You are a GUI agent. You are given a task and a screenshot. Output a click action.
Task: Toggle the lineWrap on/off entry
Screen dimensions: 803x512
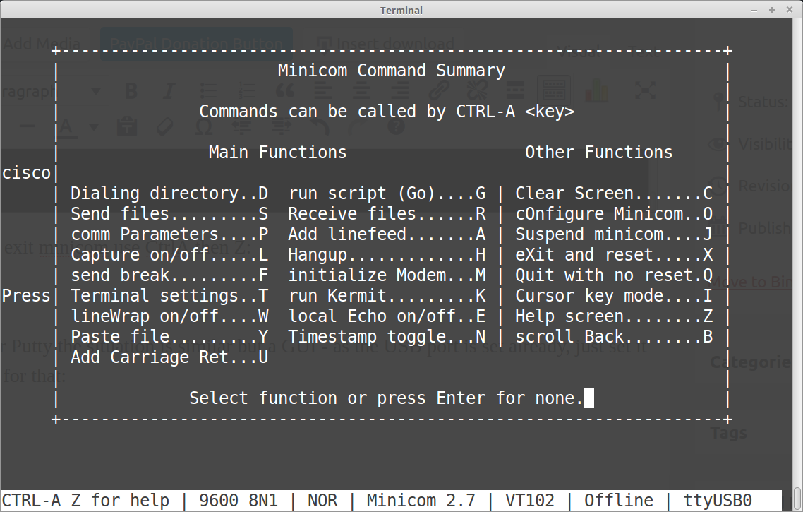169,316
